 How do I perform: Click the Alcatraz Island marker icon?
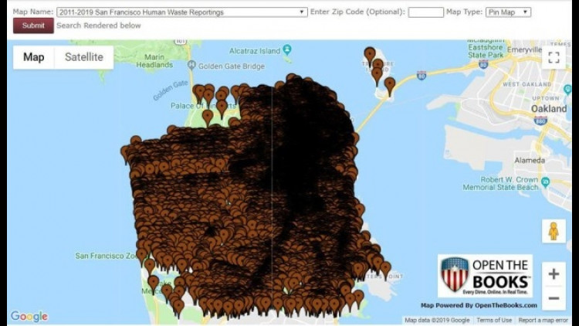[x=287, y=49]
